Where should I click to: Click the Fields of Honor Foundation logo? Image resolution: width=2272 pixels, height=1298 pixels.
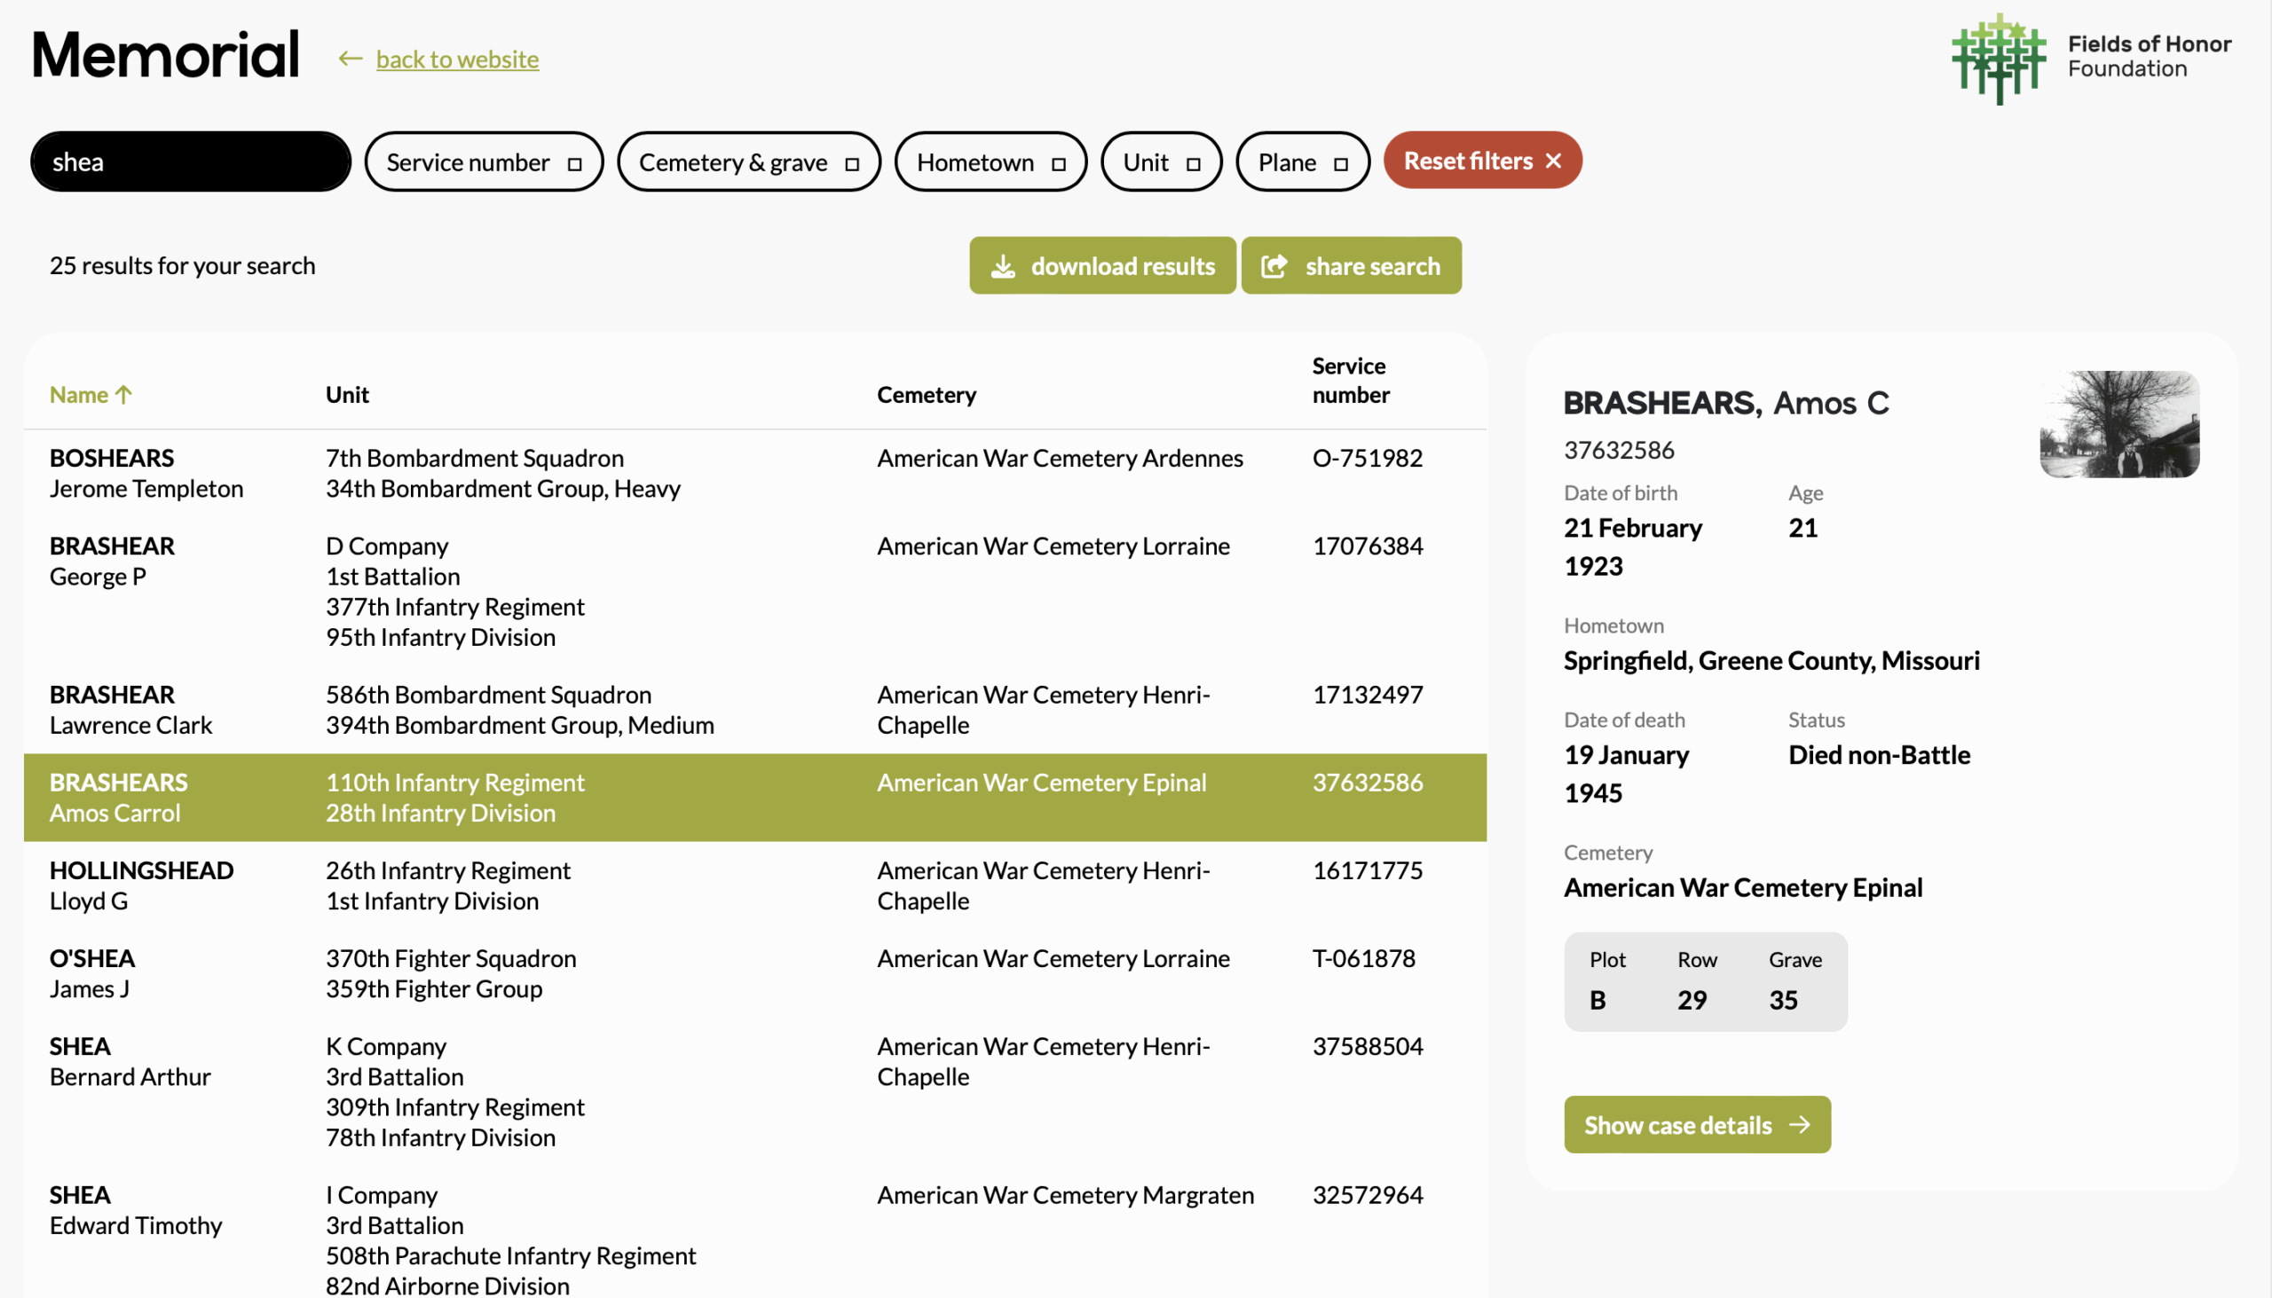pos(1999,58)
